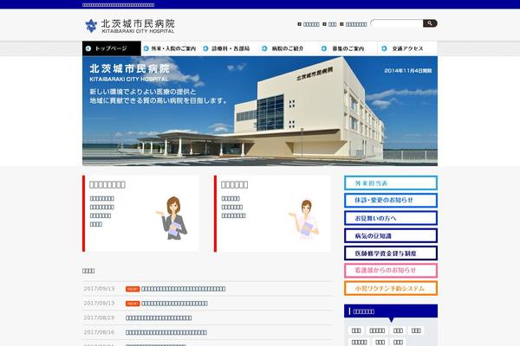Open the 病気の豆知識 sidebar button
The height and width of the screenshot is (346, 520).
[x=391, y=236]
